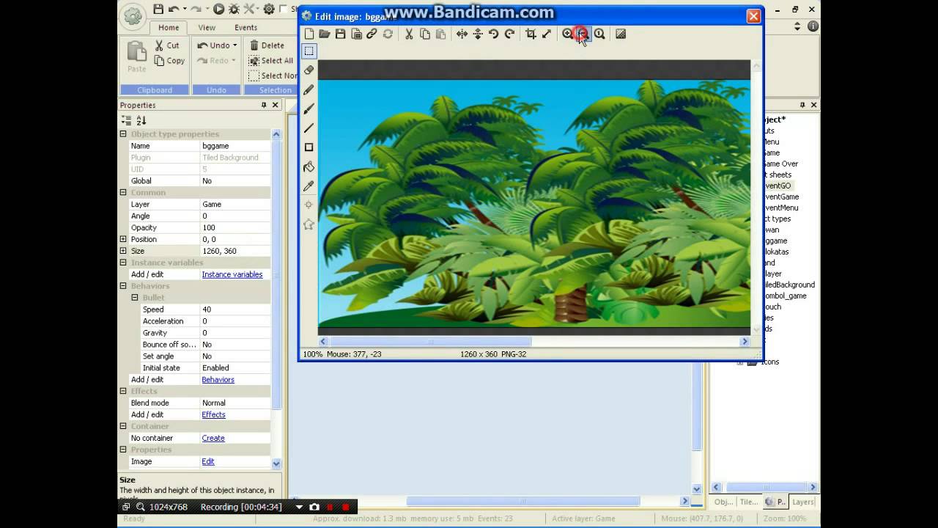
Task: Open an image file with the folder icon
Action: (325, 34)
